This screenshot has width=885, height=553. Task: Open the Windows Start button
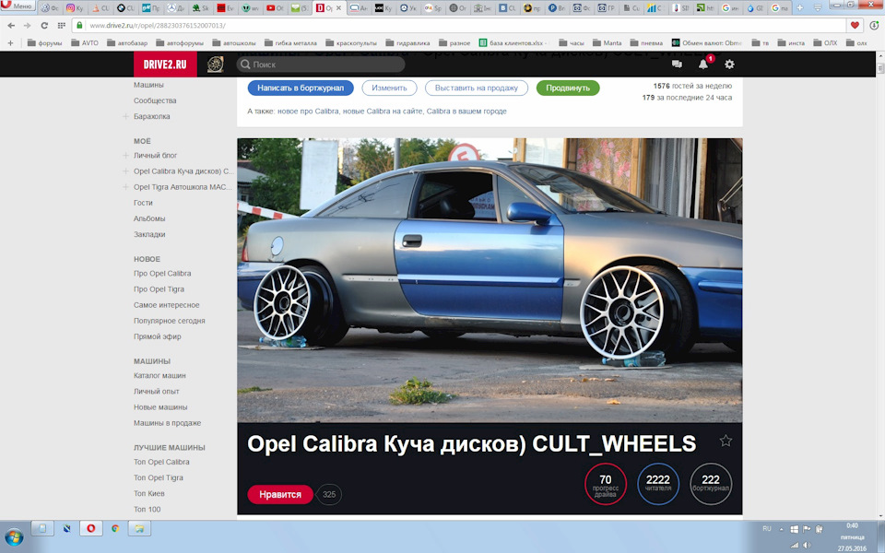coord(14,536)
